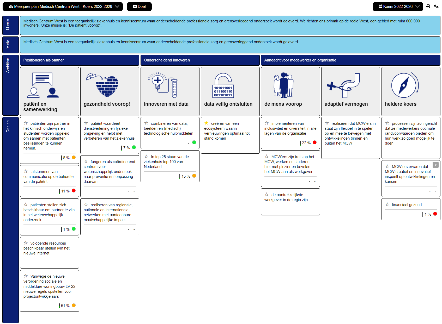Click the red status dot at 22 %

314,142
